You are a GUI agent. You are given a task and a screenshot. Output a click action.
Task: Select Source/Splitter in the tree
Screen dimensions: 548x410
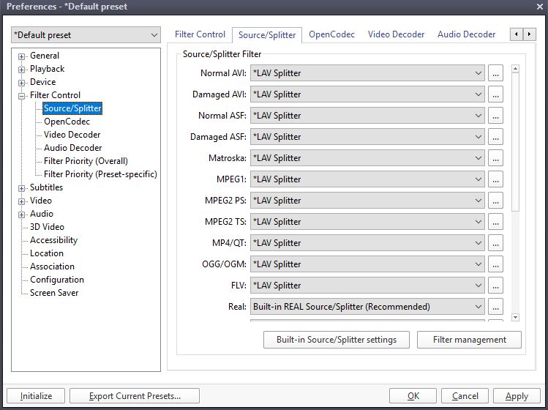72,108
